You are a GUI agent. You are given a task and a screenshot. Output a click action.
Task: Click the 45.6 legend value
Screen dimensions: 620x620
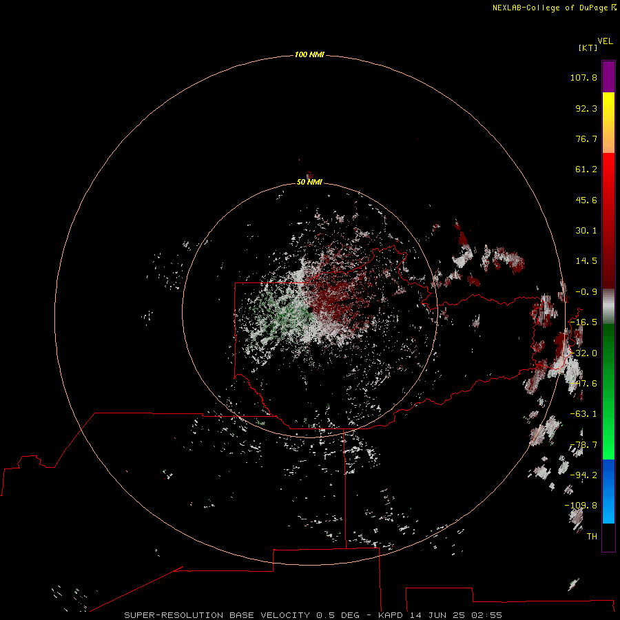[586, 200]
